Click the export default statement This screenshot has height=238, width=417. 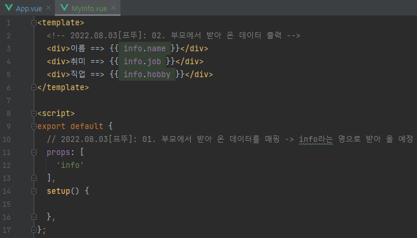tap(70, 126)
